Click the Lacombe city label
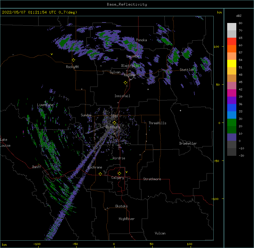 click(x=133, y=56)
